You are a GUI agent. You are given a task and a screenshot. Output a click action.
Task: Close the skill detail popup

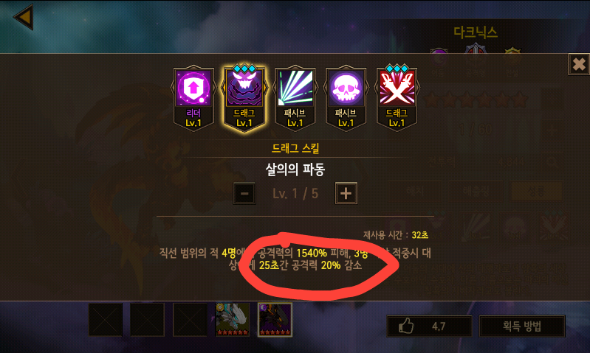(x=579, y=64)
